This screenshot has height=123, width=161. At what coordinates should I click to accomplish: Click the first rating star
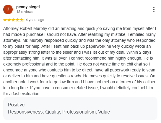(x=5, y=20)
